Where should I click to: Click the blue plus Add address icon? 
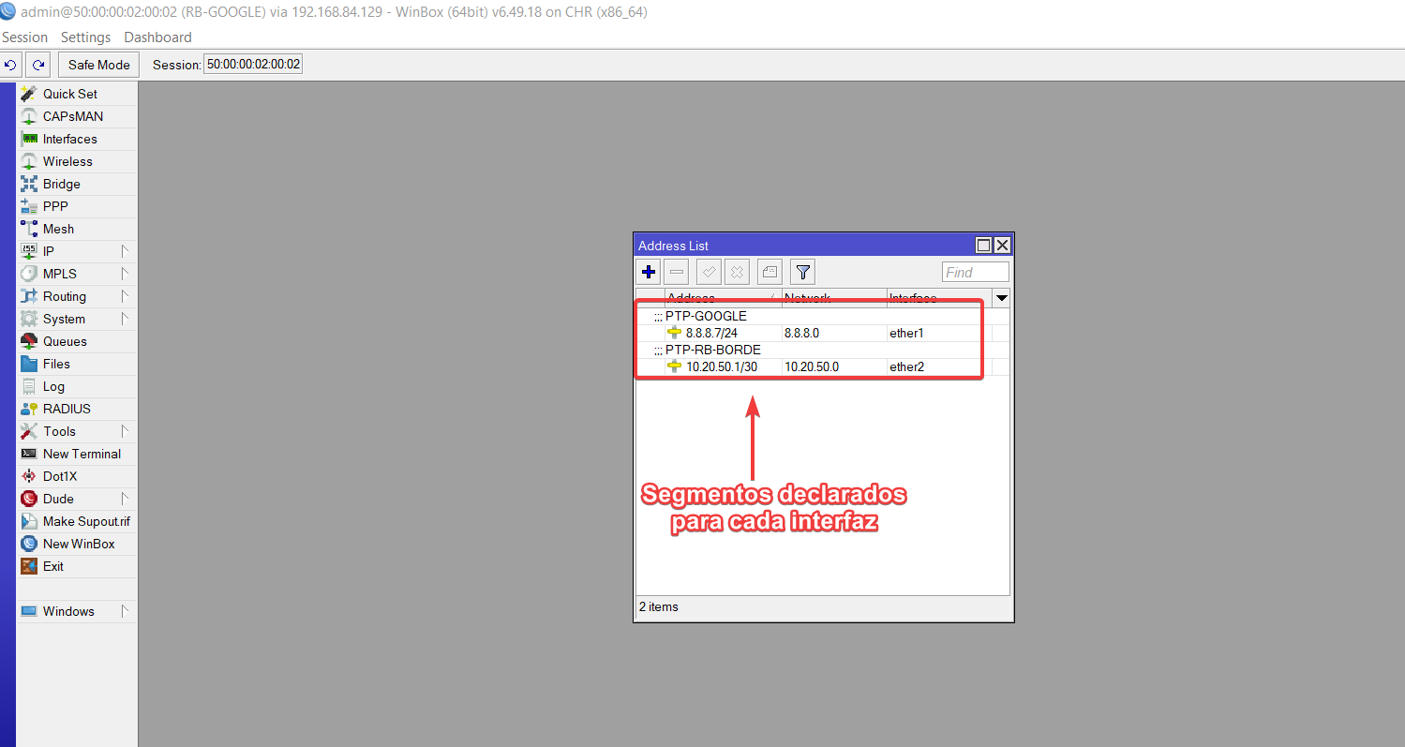[x=649, y=273]
